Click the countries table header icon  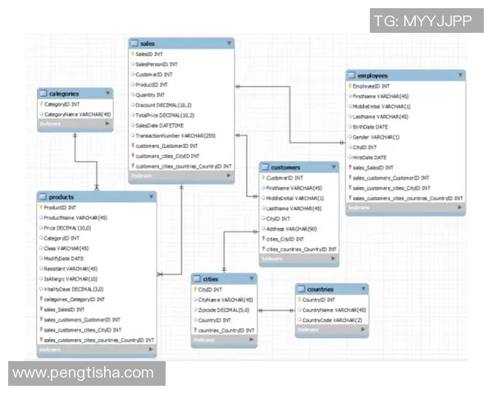point(302,290)
